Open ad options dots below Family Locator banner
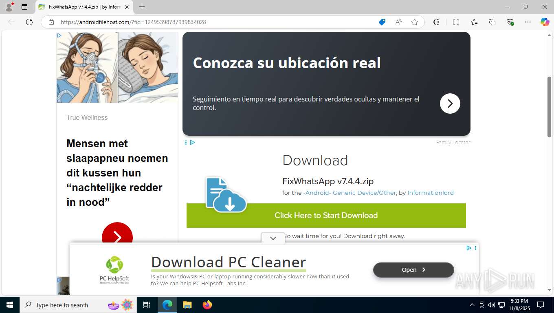This screenshot has width=554, height=313. [186, 142]
